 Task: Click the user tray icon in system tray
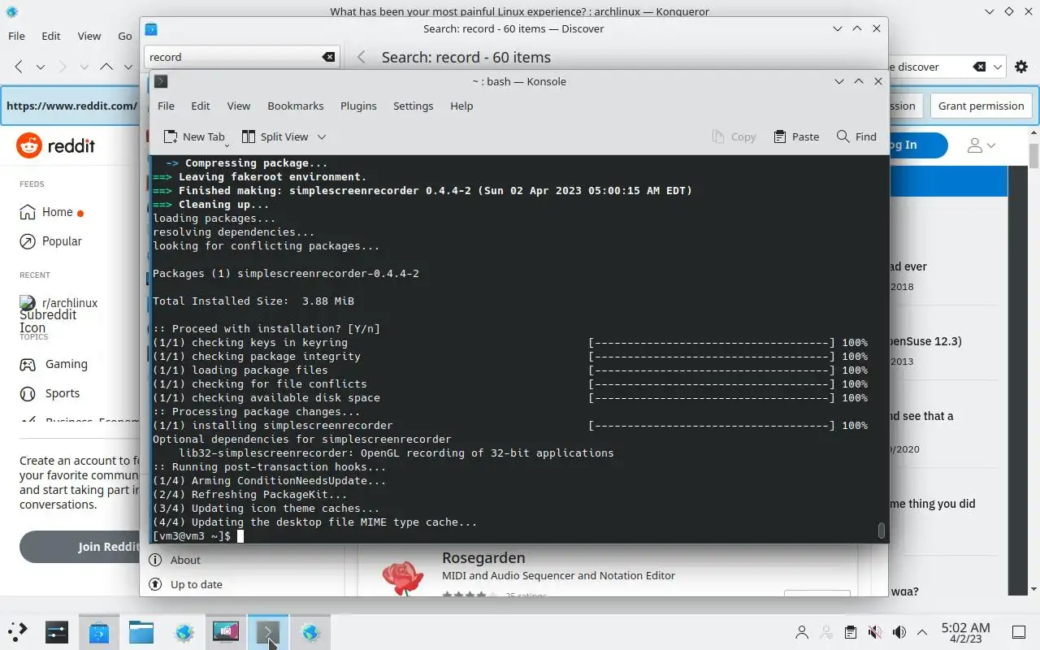tap(802, 632)
